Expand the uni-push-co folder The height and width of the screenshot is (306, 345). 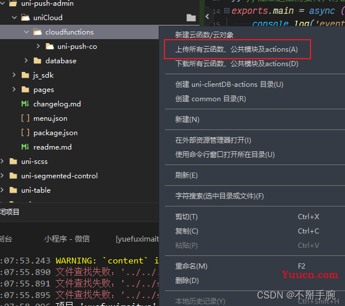pos(39,46)
